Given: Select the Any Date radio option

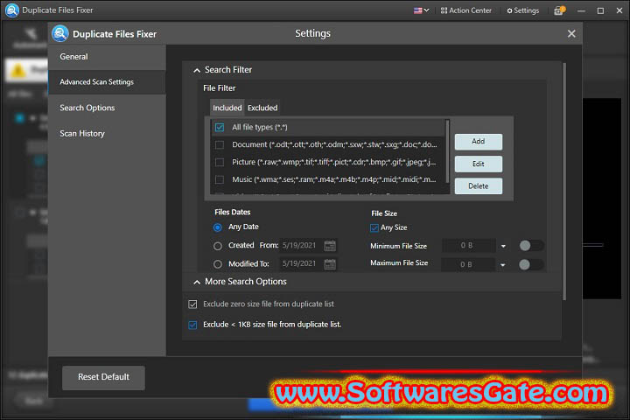Looking at the screenshot, I should click(217, 227).
